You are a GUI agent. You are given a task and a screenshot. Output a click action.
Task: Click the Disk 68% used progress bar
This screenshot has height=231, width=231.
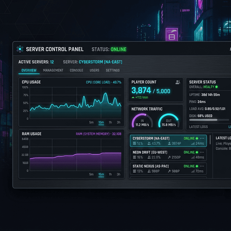pyautogui.click(x=209, y=120)
